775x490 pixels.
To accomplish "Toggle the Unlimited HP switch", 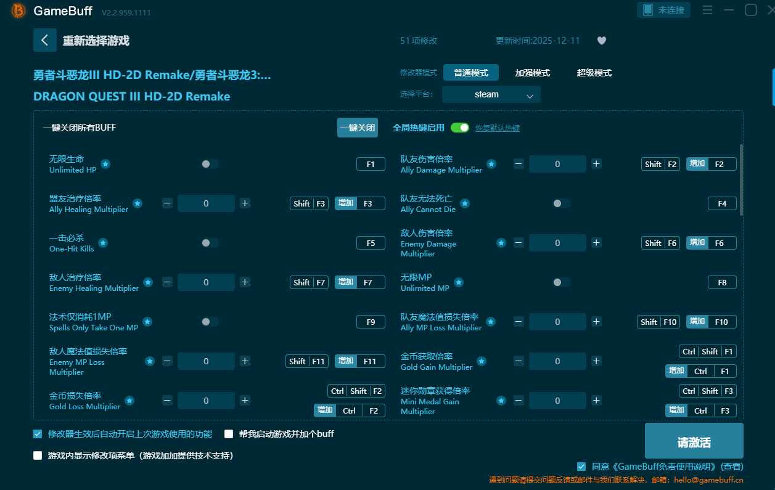I will [210, 164].
